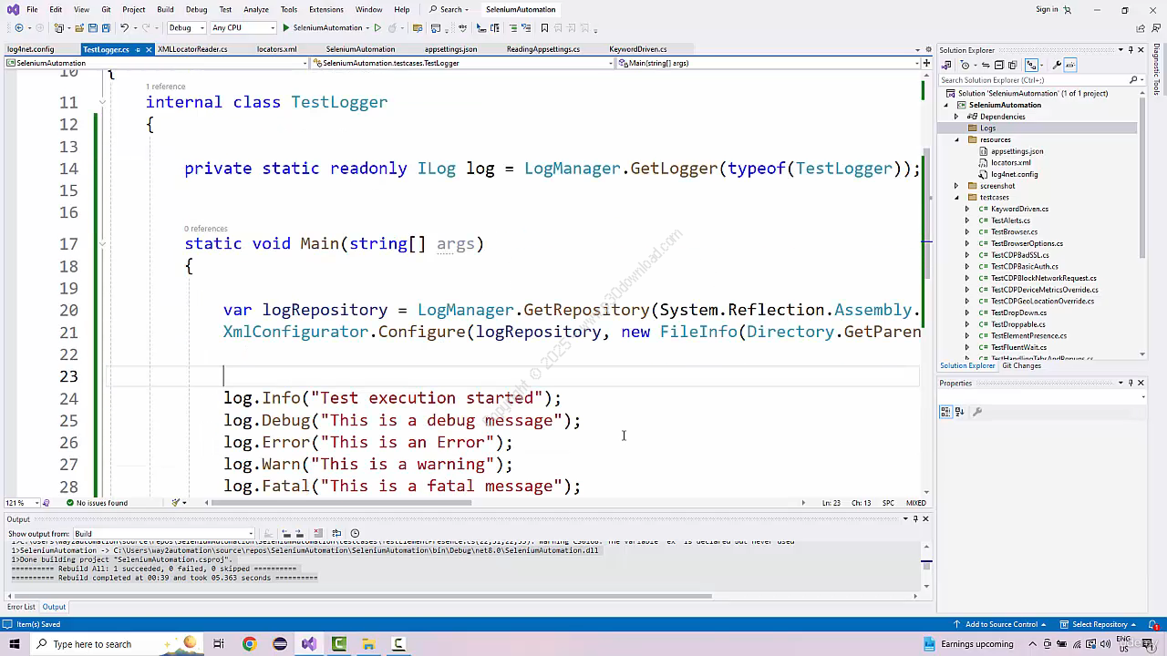
Task: Click Add to Source Control in status bar
Action: coord(1001,624)
